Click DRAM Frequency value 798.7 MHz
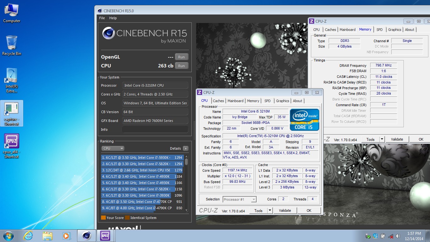 point(383,65)
